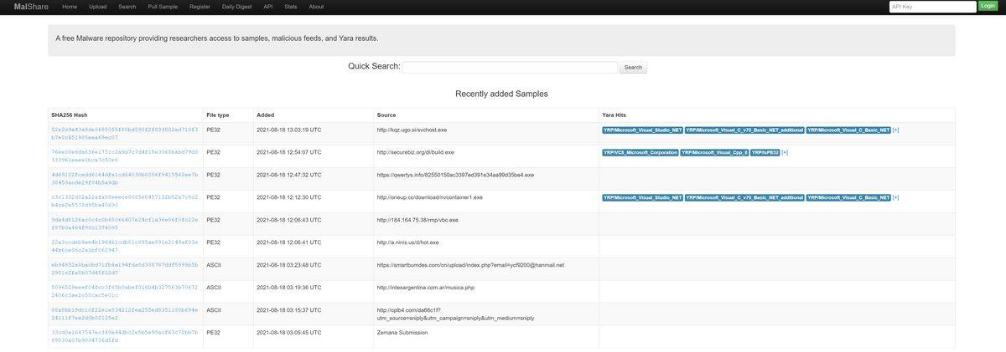Open the Stats page in navbar
The width and height of the screenshot is (1006, 352).
pos(291,7)
